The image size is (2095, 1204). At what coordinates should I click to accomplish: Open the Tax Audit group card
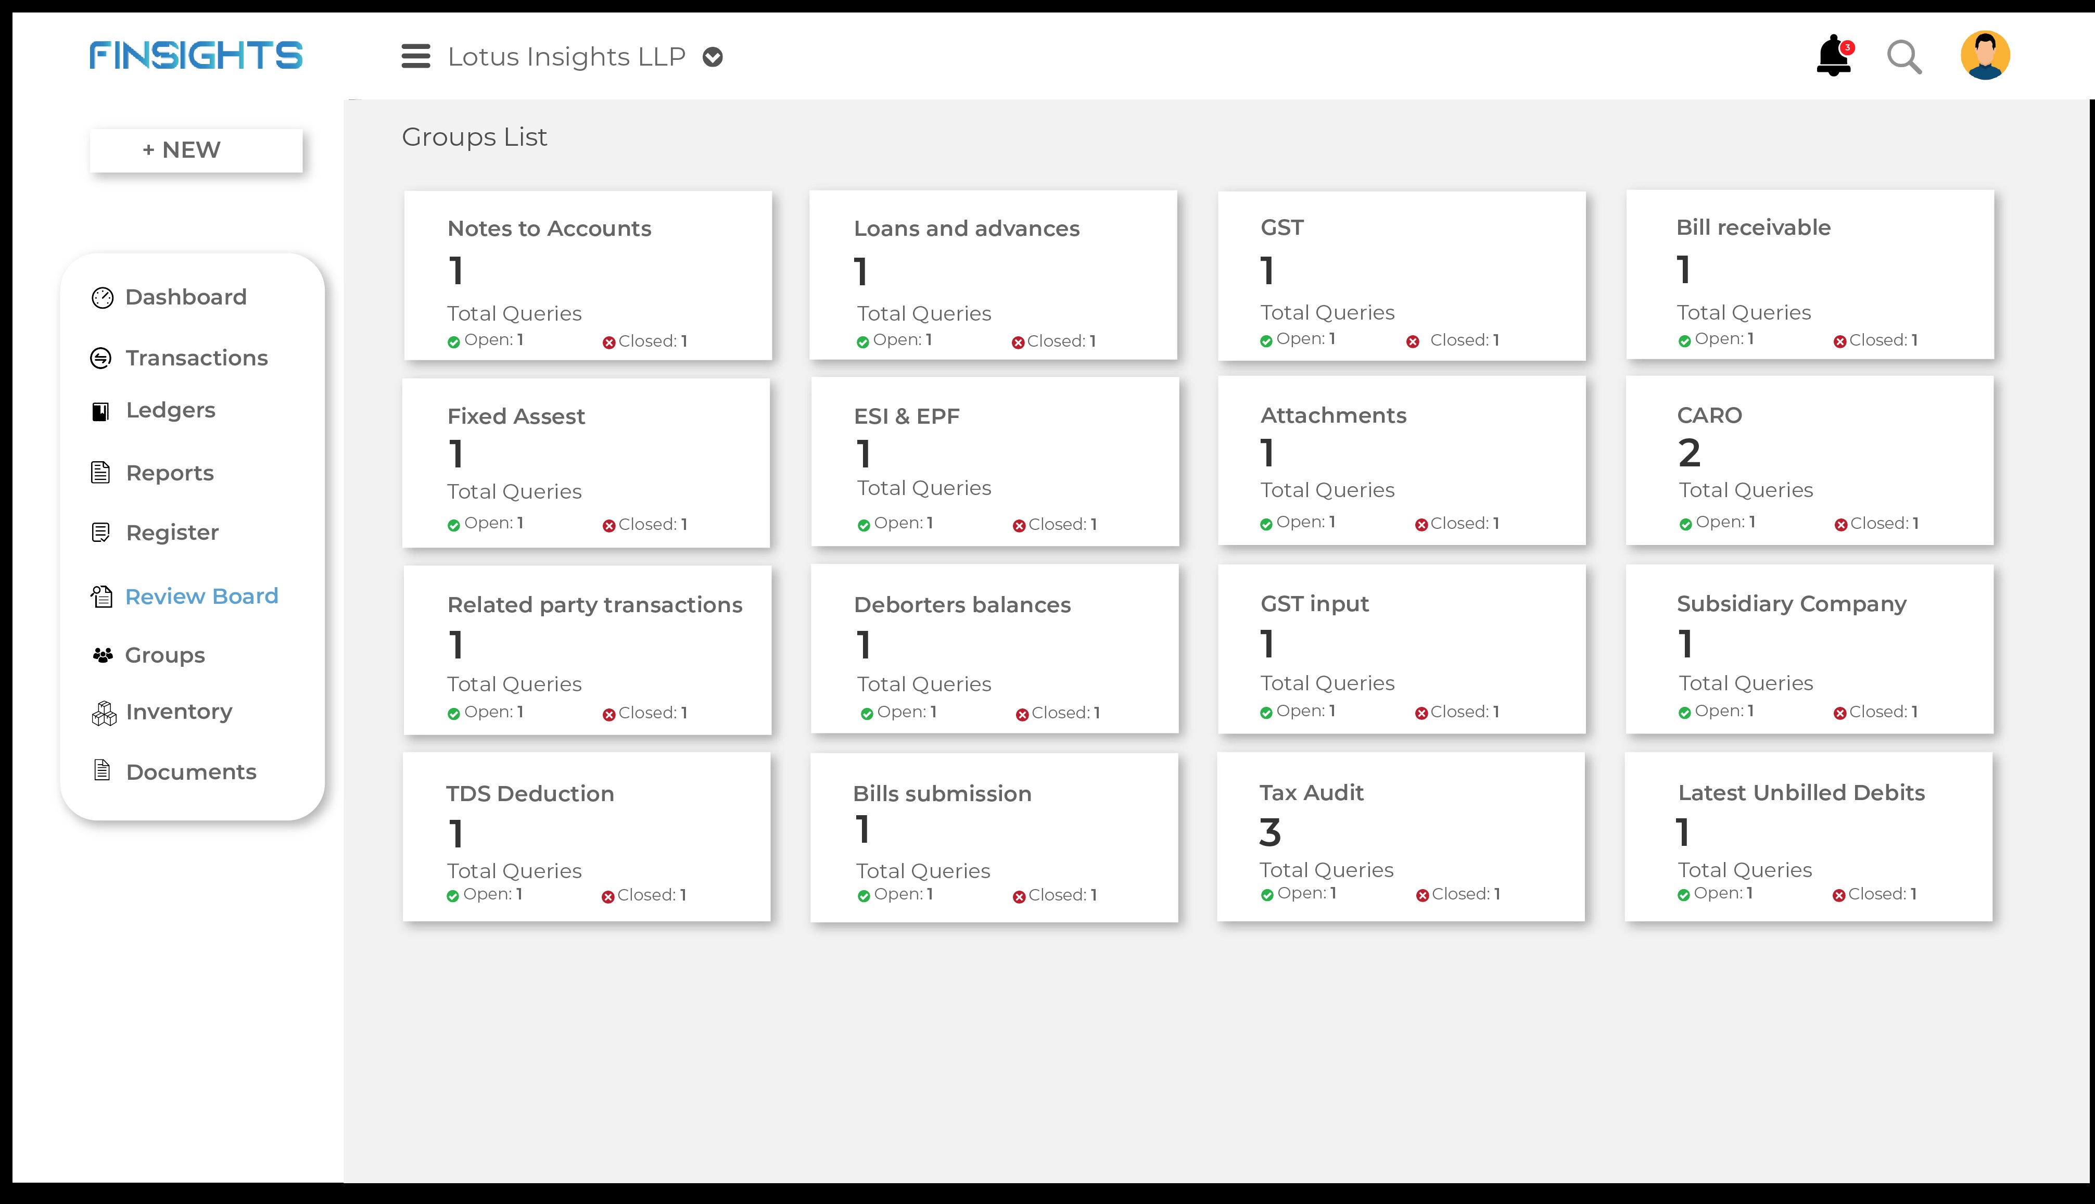[1401, 836]
